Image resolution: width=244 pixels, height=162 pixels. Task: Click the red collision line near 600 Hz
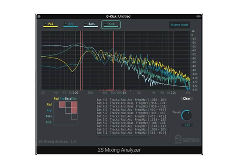click(113, 60)
